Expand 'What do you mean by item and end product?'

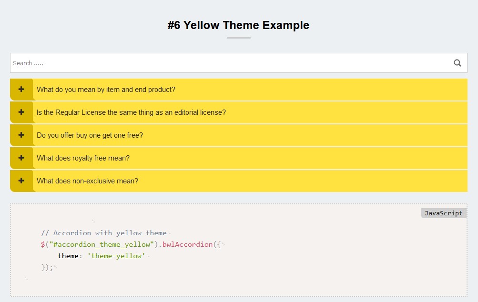point(106,90)
